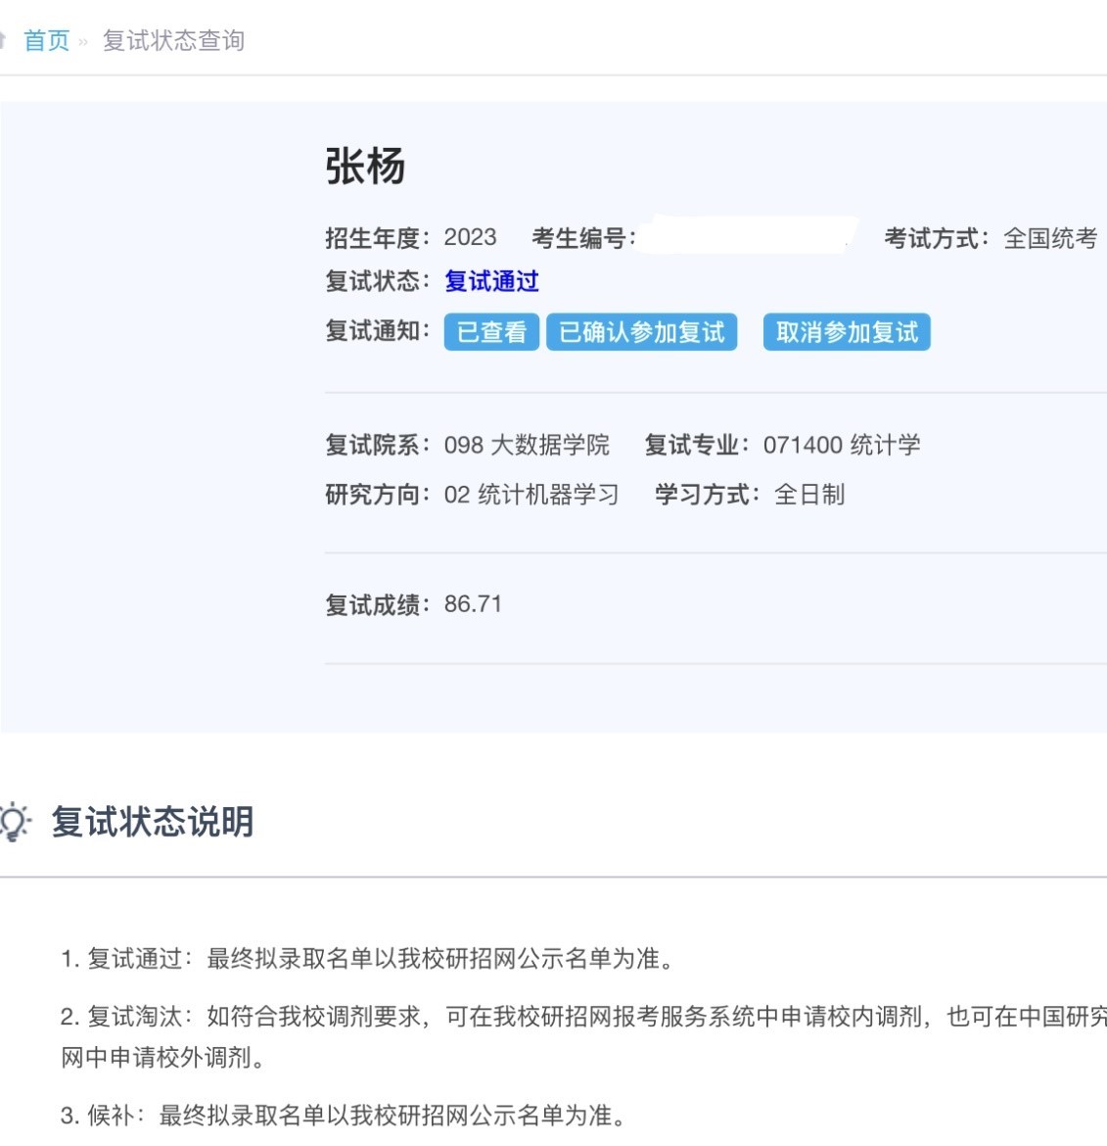Click the candidate name 张杨
This screenshot has height=1146, width=1107.
click(365, 167)
